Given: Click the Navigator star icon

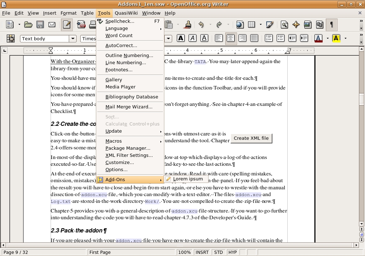Looking at the screenshot, I should pyautogui.click(x=296, y=25).
